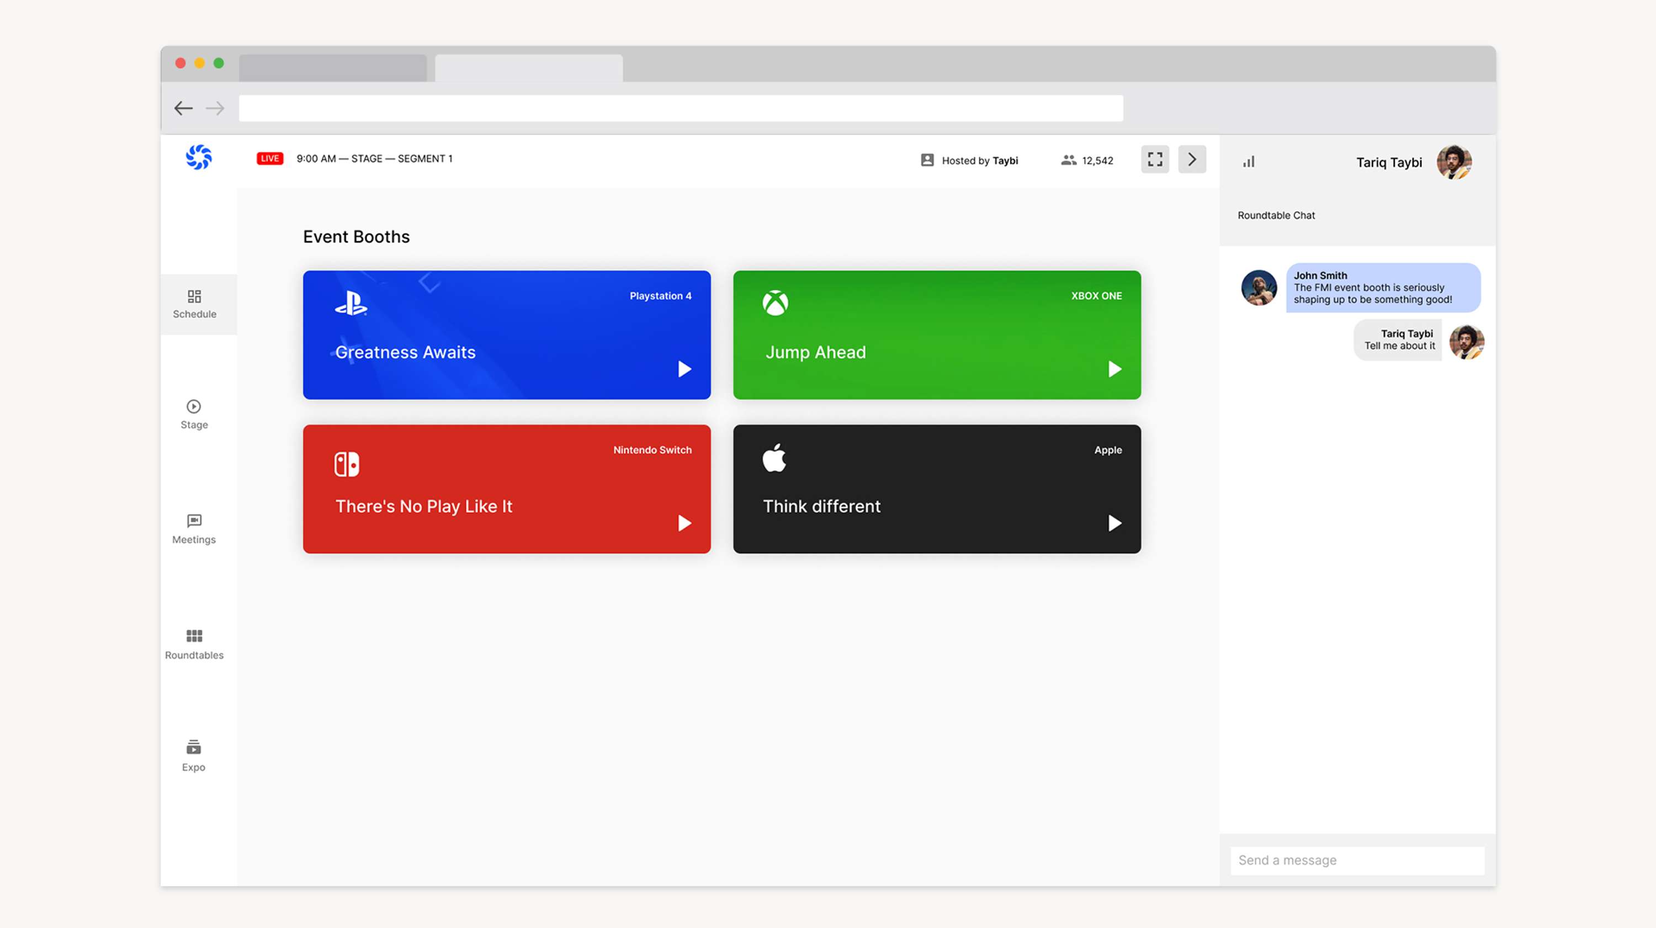The height and width of the screenshot is (928, 1656).
Task: Click the Hosted by Taybi text
Action: [x=980, y=161]
